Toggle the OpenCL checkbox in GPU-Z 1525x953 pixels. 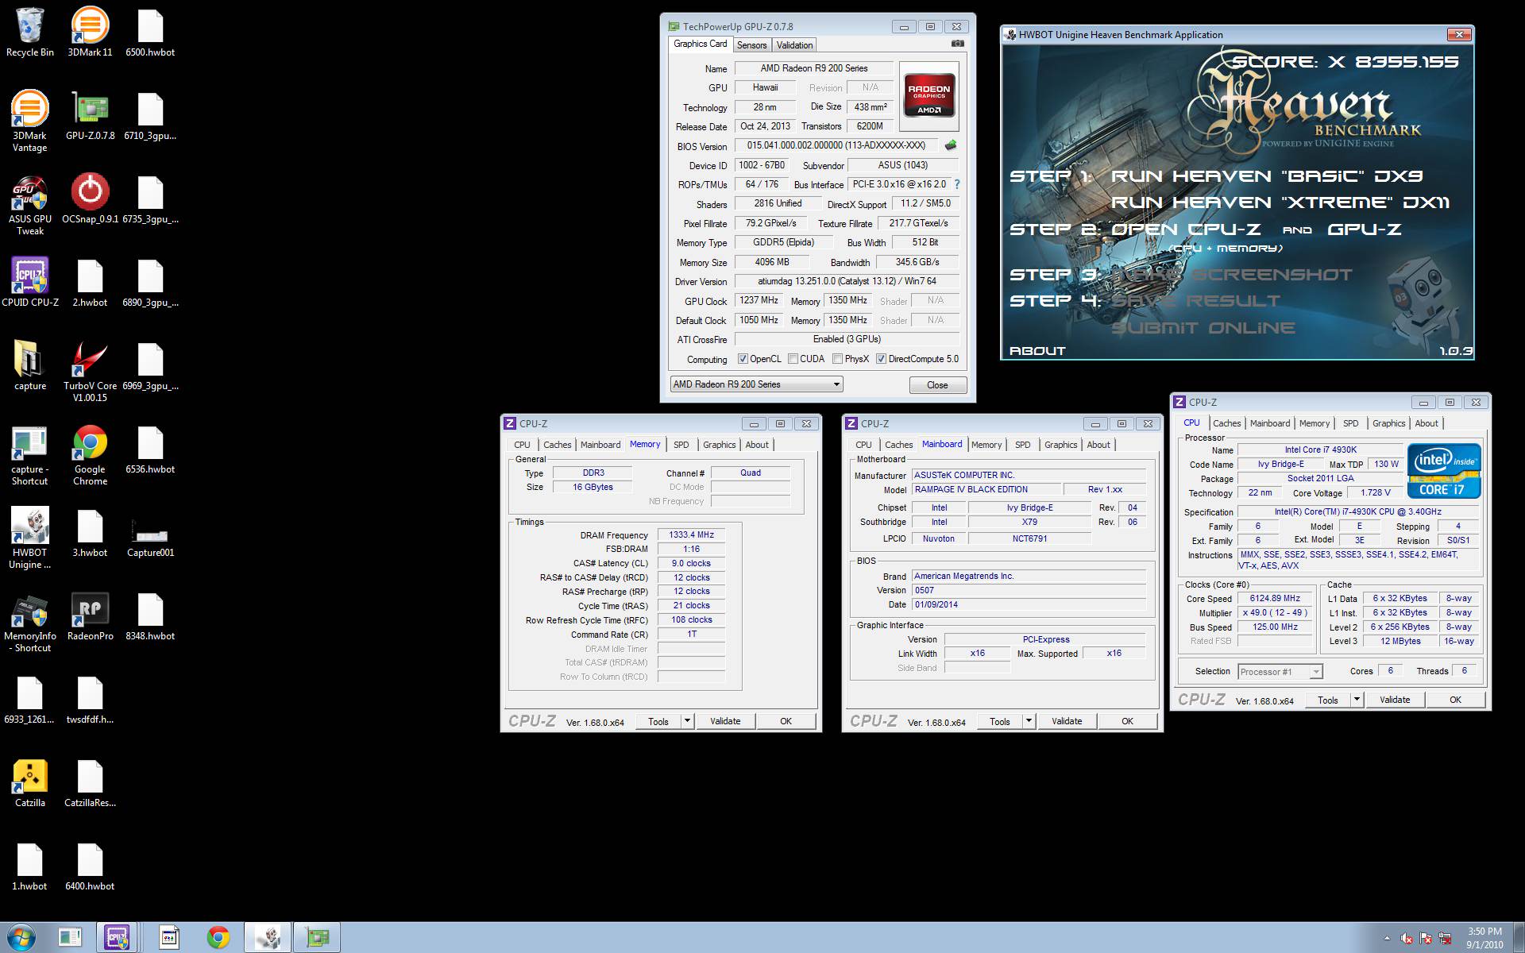pos(743,359)
